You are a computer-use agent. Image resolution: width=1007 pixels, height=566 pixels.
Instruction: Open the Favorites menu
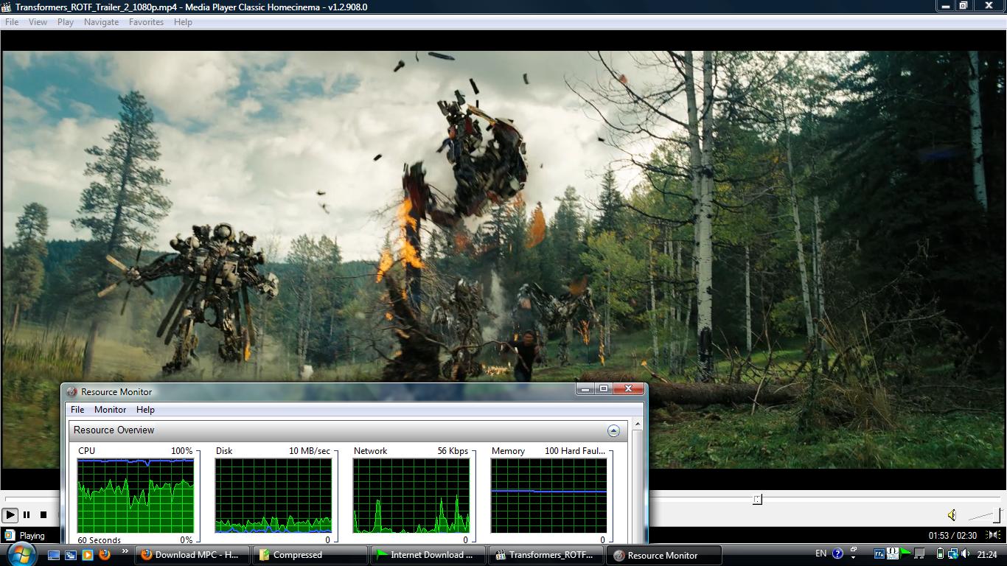click(x=146, y=22)
